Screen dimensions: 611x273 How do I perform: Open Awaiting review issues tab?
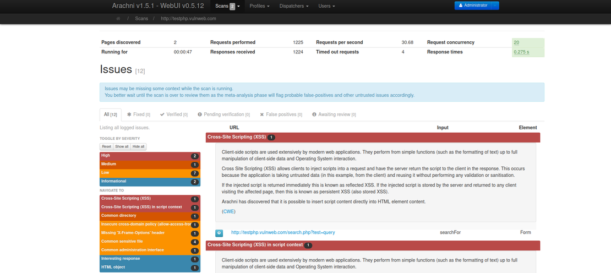pyautogui.click(x=334, y=114)
